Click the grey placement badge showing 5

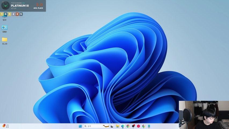[21, 14]
